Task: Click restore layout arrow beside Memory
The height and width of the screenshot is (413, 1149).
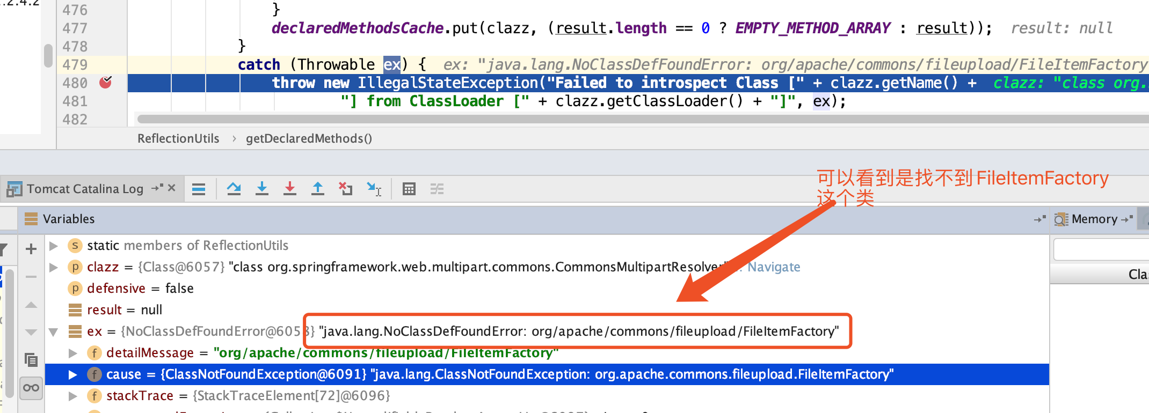Action: 1127,219
